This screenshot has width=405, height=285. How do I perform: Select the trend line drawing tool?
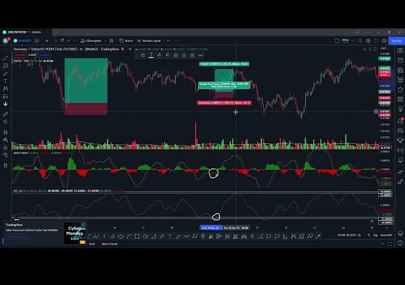[6, 58]
